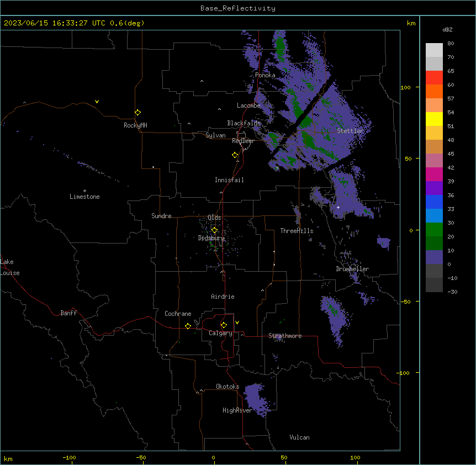Pick the orange swatch between 60 and 57
The width and height of the screenshot is (476, 465).
point(434,91)
